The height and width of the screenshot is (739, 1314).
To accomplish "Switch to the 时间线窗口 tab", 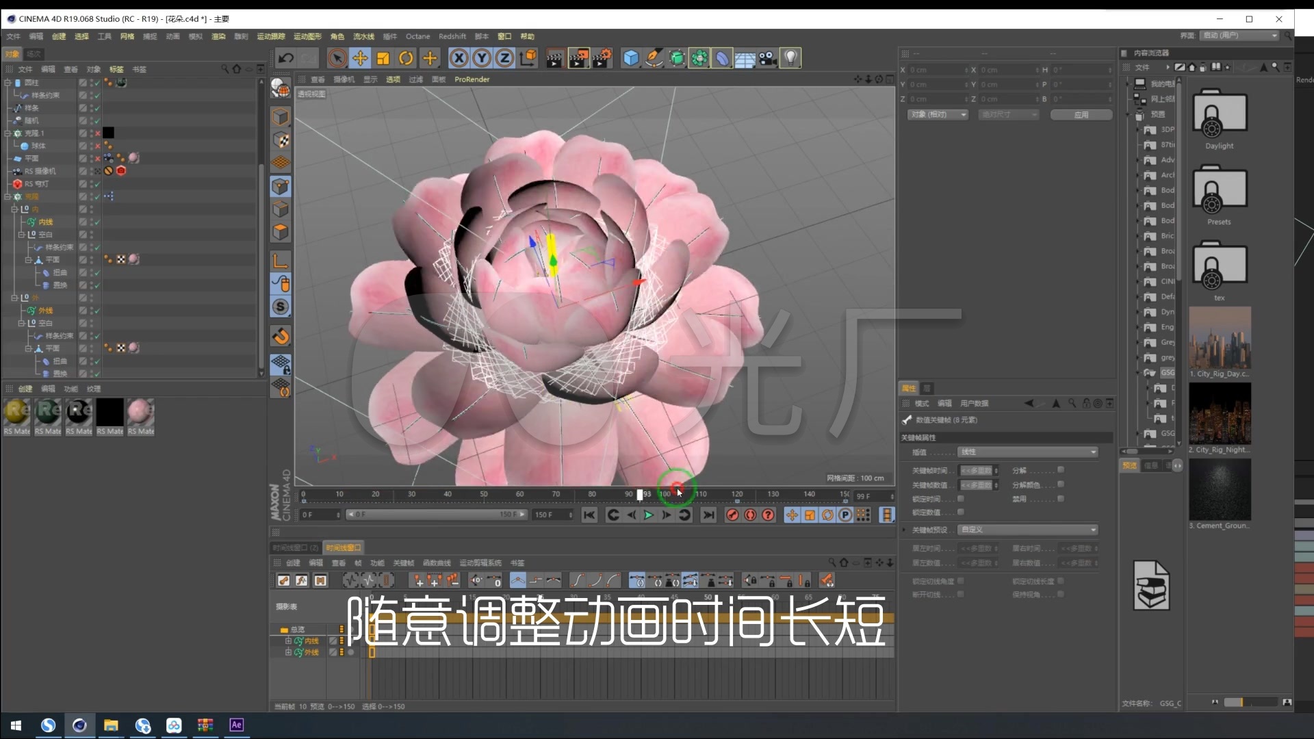I will pyautogui.click(x=344, y=547).
